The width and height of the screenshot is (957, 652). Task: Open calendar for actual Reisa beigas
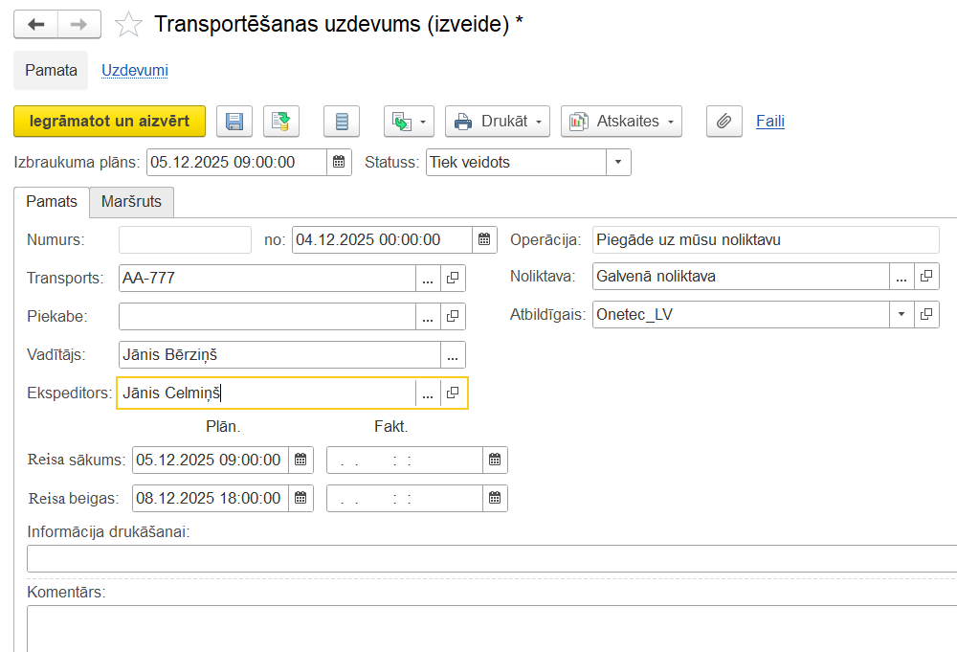pyautogui.click(x=495, y=499)
